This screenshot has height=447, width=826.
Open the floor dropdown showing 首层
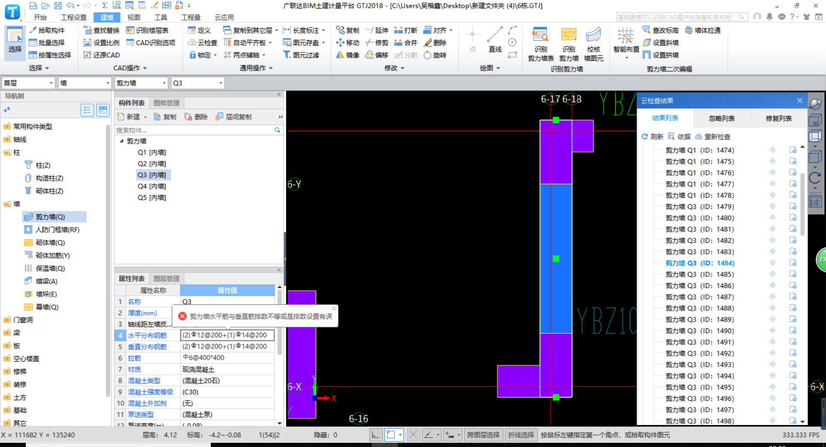(x=28, y=83)
